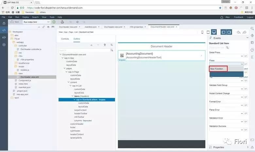This screenshot has height=152, width=255.
Task: Open the File menu
Action: coord(3,17)
